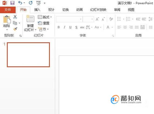Click the Undo arrow icon
154x114 pixels.
(20, 3)
